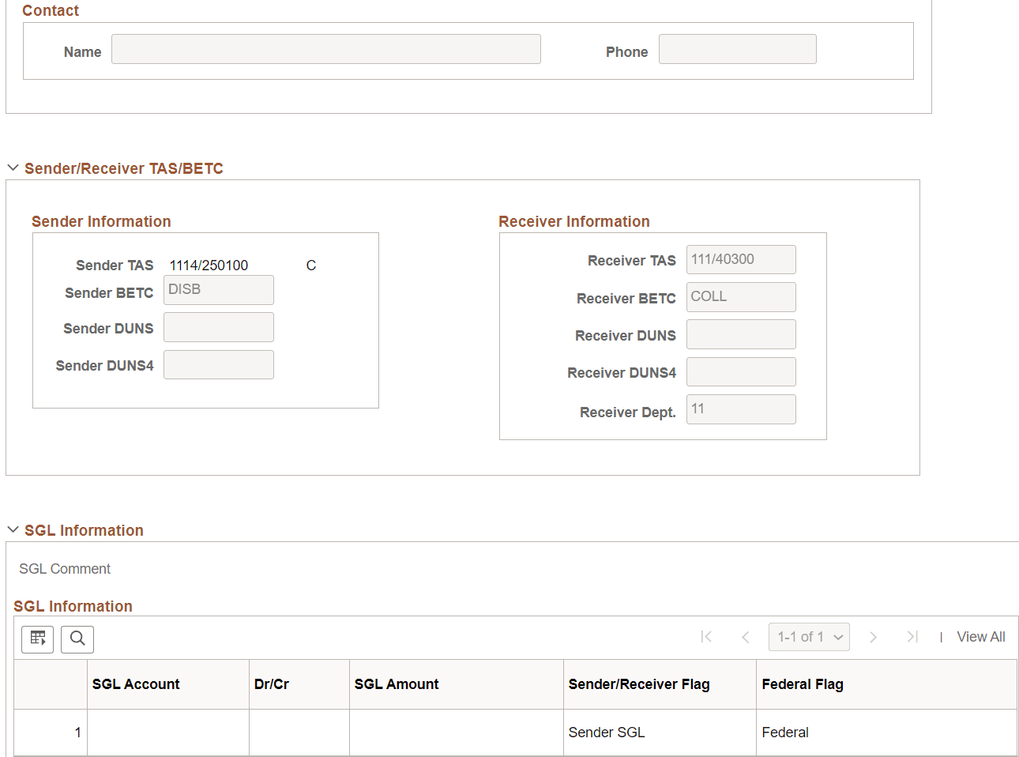The image size is (1019, 757).
Task: Click the Receiver DUNS field
Action: click(740, 334)
